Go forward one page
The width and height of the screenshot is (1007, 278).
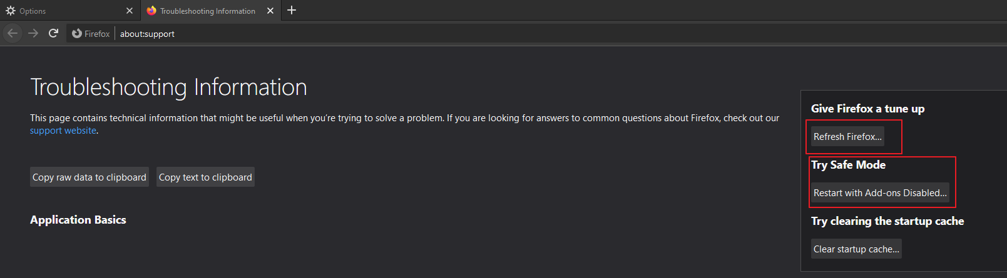[33, 34]
